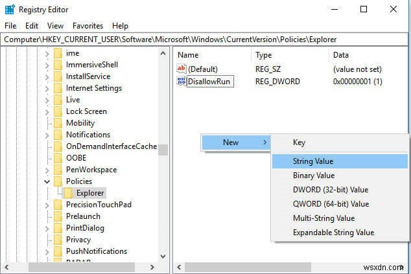Click New in the context menu
The width and height of the screenshot is (411, 274).
click(236, 143)
